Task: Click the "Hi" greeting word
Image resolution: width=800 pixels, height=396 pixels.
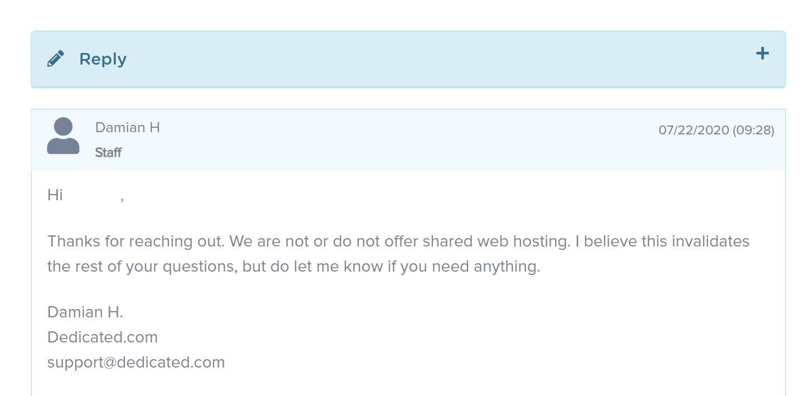Action: click(x=55, y=195)
